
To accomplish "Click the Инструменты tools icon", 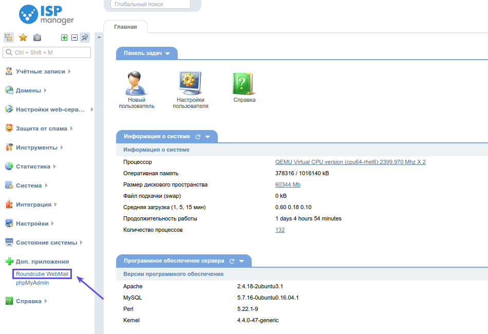I will tap(9, 147).
